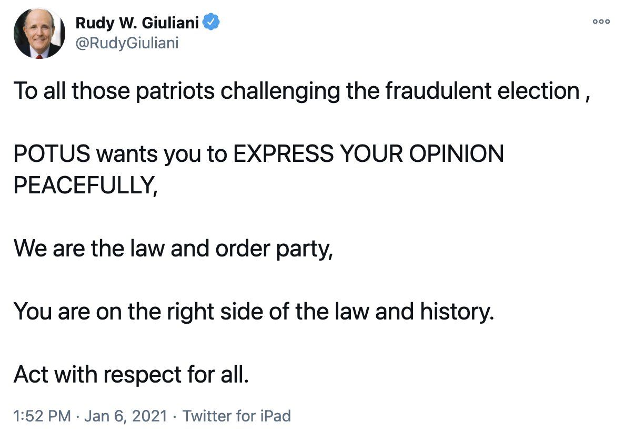Screen dimensions: 624x433
Task: Click the @RudyGiuliani handle
Action: pos(127,43)
